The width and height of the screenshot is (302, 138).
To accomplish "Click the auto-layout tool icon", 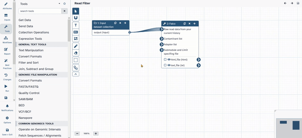I will [x=76, y=67].
